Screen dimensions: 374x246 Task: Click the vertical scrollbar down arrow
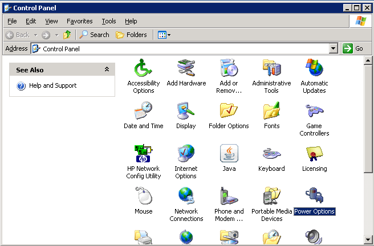coord(368,239)
